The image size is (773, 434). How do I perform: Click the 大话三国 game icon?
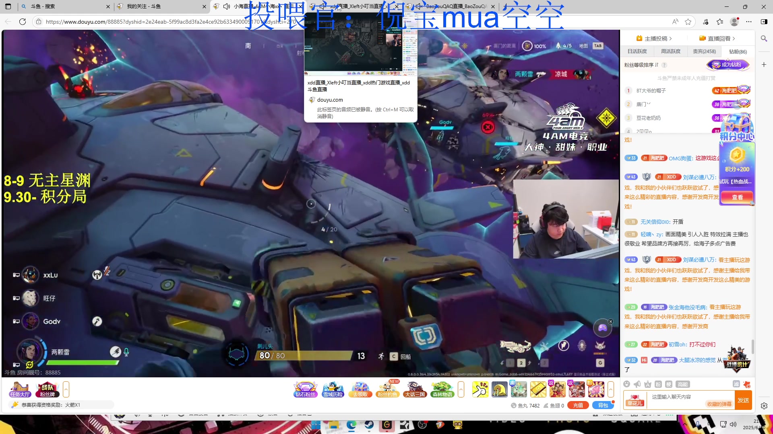tap(415, 389)
